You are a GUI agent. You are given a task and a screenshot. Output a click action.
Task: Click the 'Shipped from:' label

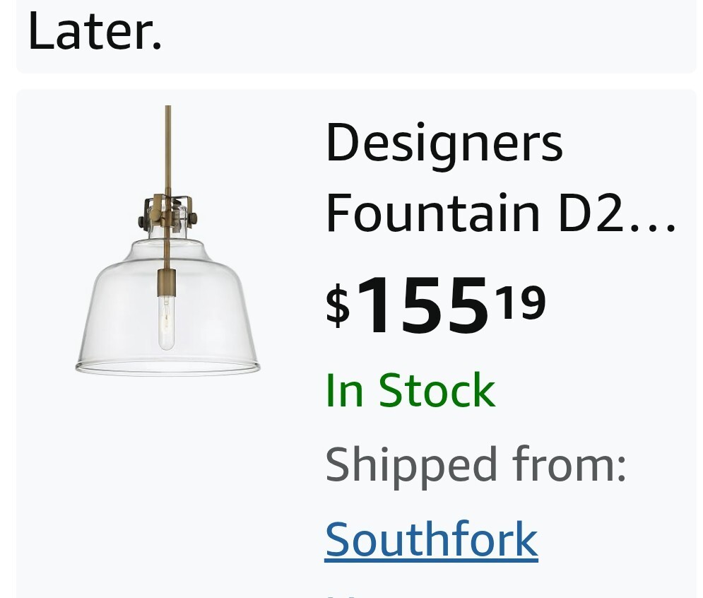pos(475,464)
